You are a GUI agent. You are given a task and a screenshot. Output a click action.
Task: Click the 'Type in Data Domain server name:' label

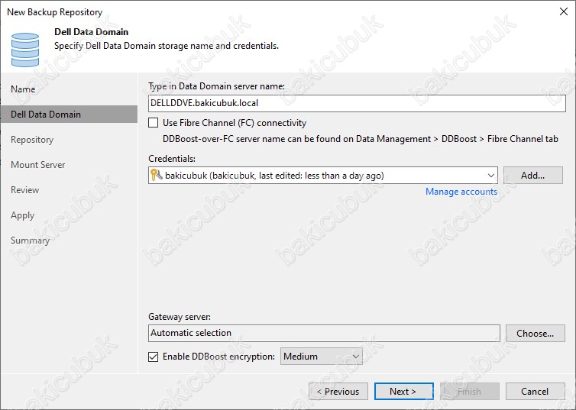tap(216, 86)
